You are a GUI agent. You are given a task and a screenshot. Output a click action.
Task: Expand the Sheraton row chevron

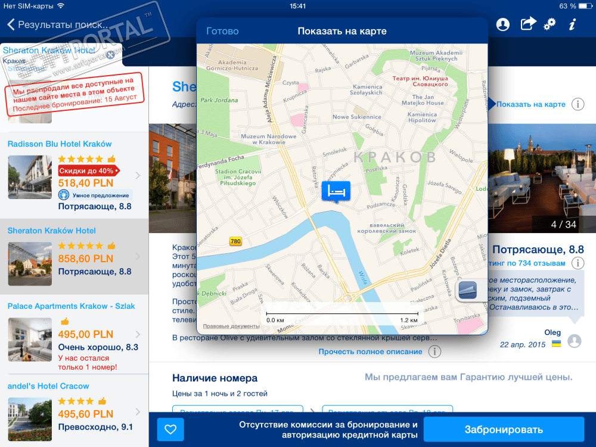pyautogui.click(x=138, y=257)
